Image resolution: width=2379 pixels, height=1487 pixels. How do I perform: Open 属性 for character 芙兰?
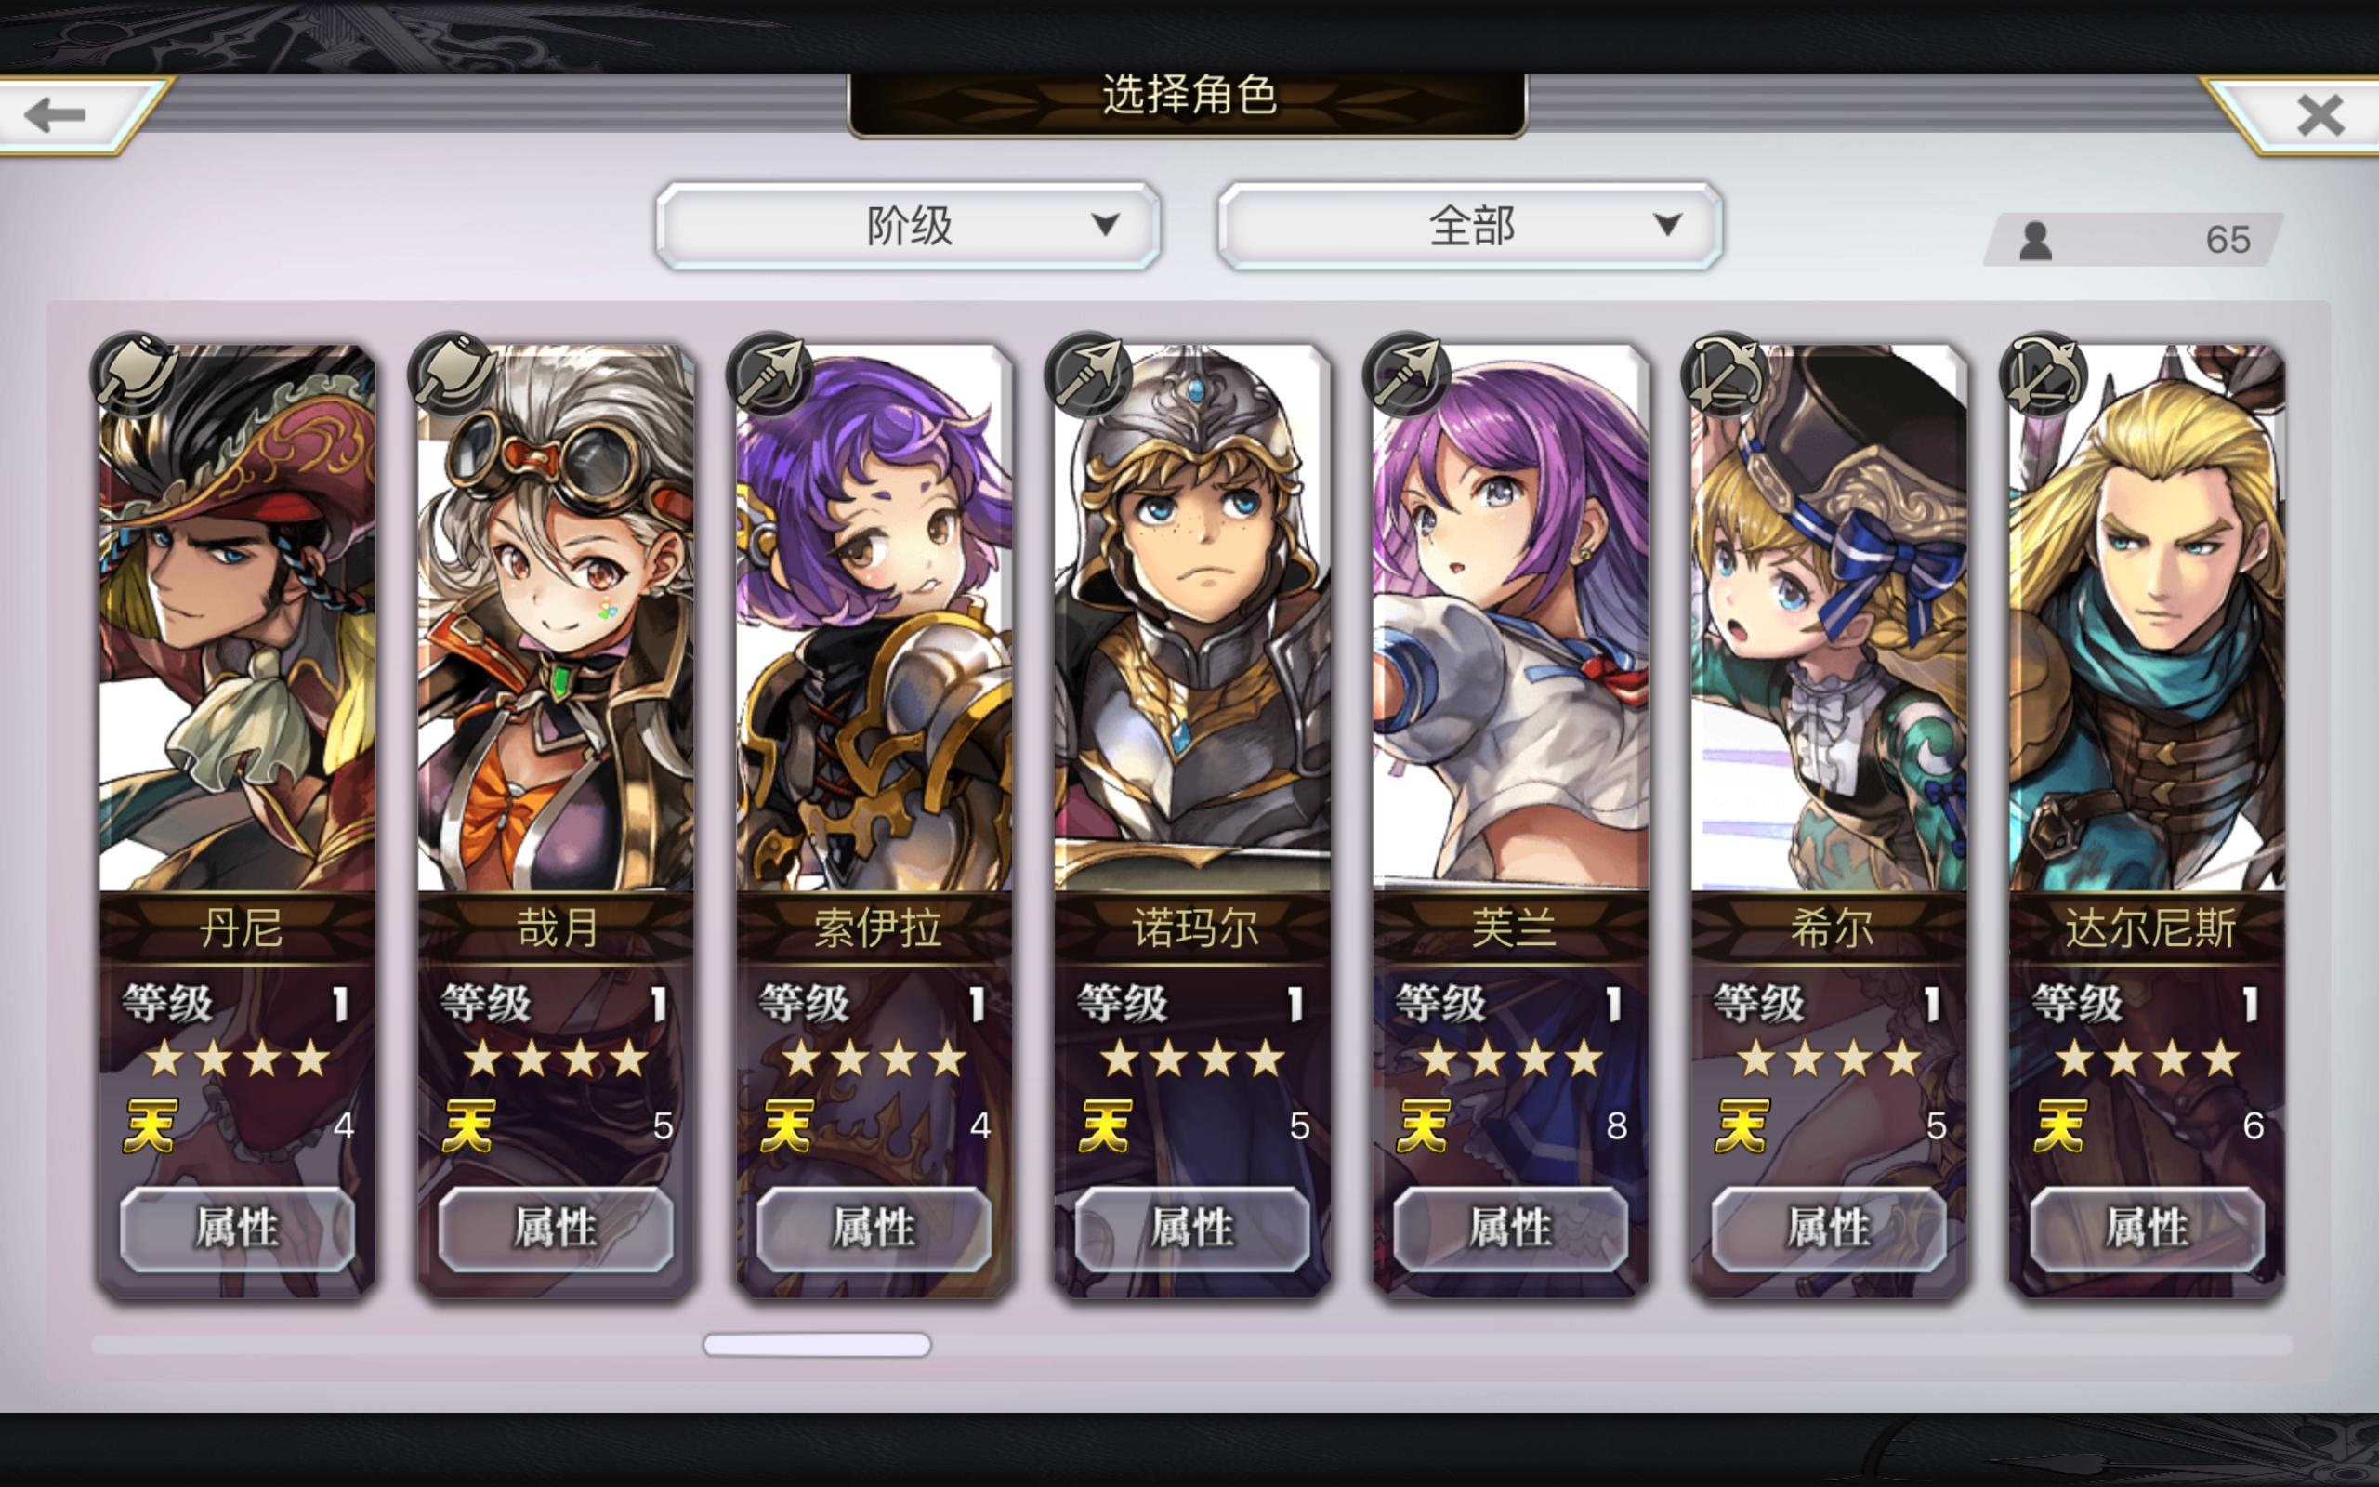1511,1229
